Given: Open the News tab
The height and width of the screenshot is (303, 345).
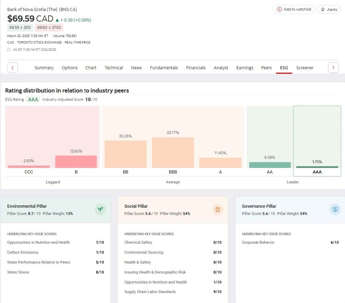Looking at the screenshot, I should pyautogui.click(x=136, y=68).
